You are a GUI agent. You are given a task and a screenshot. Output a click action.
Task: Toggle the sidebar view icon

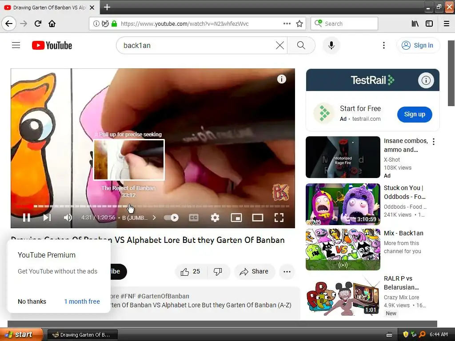[429, 24]
